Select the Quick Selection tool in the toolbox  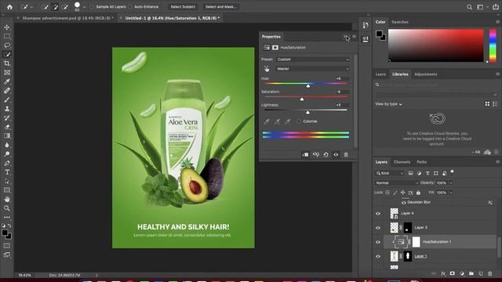click(7, 54)
